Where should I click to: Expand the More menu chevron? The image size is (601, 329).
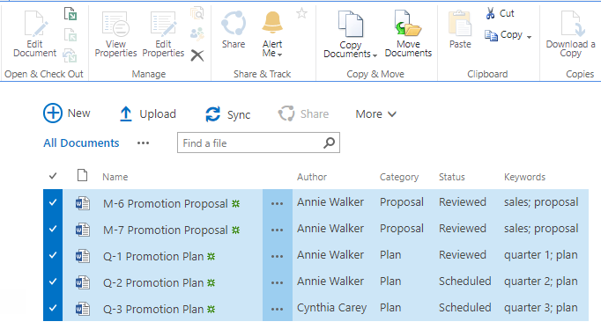[392, 114]
